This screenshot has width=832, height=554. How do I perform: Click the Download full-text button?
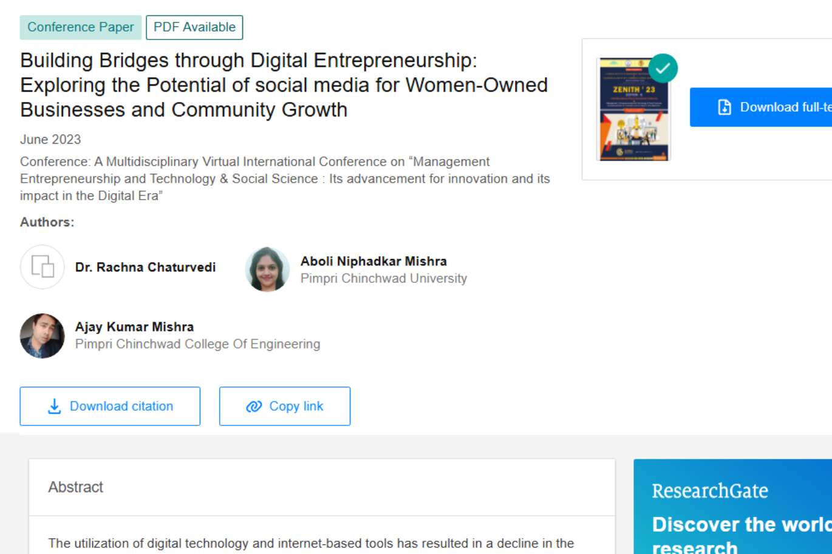[x=771, y=107]
